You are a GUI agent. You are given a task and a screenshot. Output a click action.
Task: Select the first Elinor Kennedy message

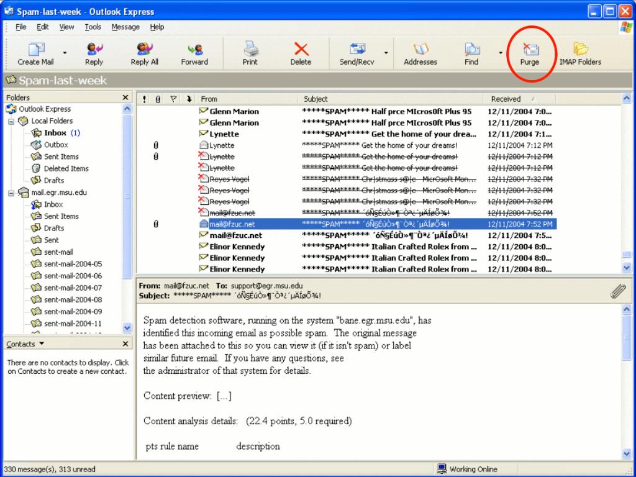pos(347,247)
